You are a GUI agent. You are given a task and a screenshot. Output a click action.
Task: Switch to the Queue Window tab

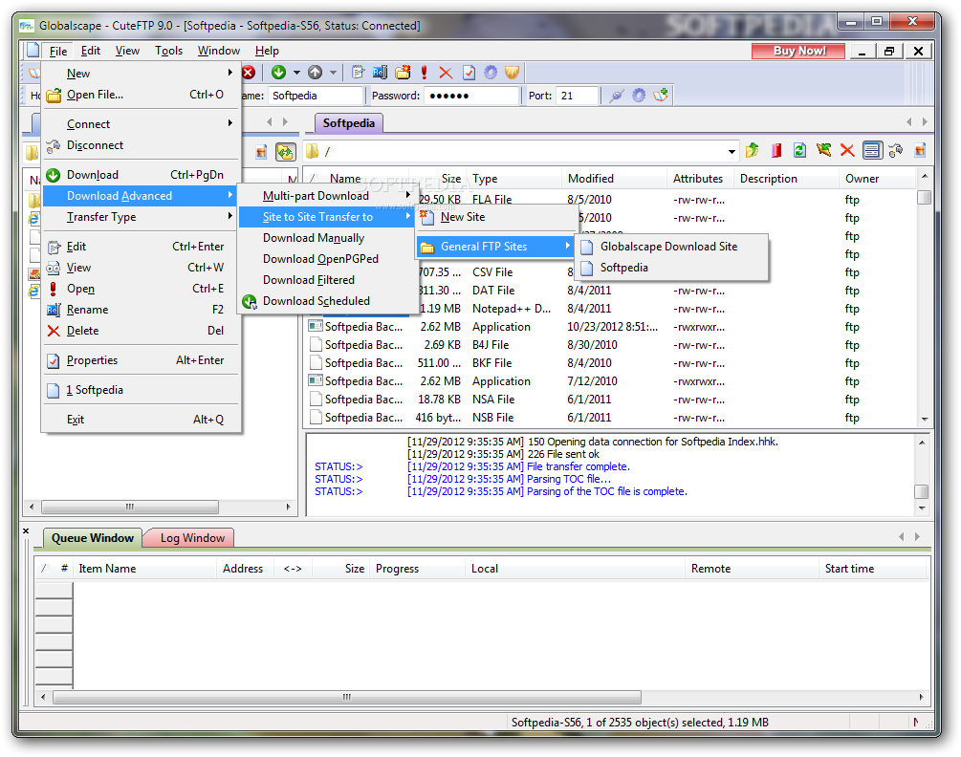[x=93, y=538]
